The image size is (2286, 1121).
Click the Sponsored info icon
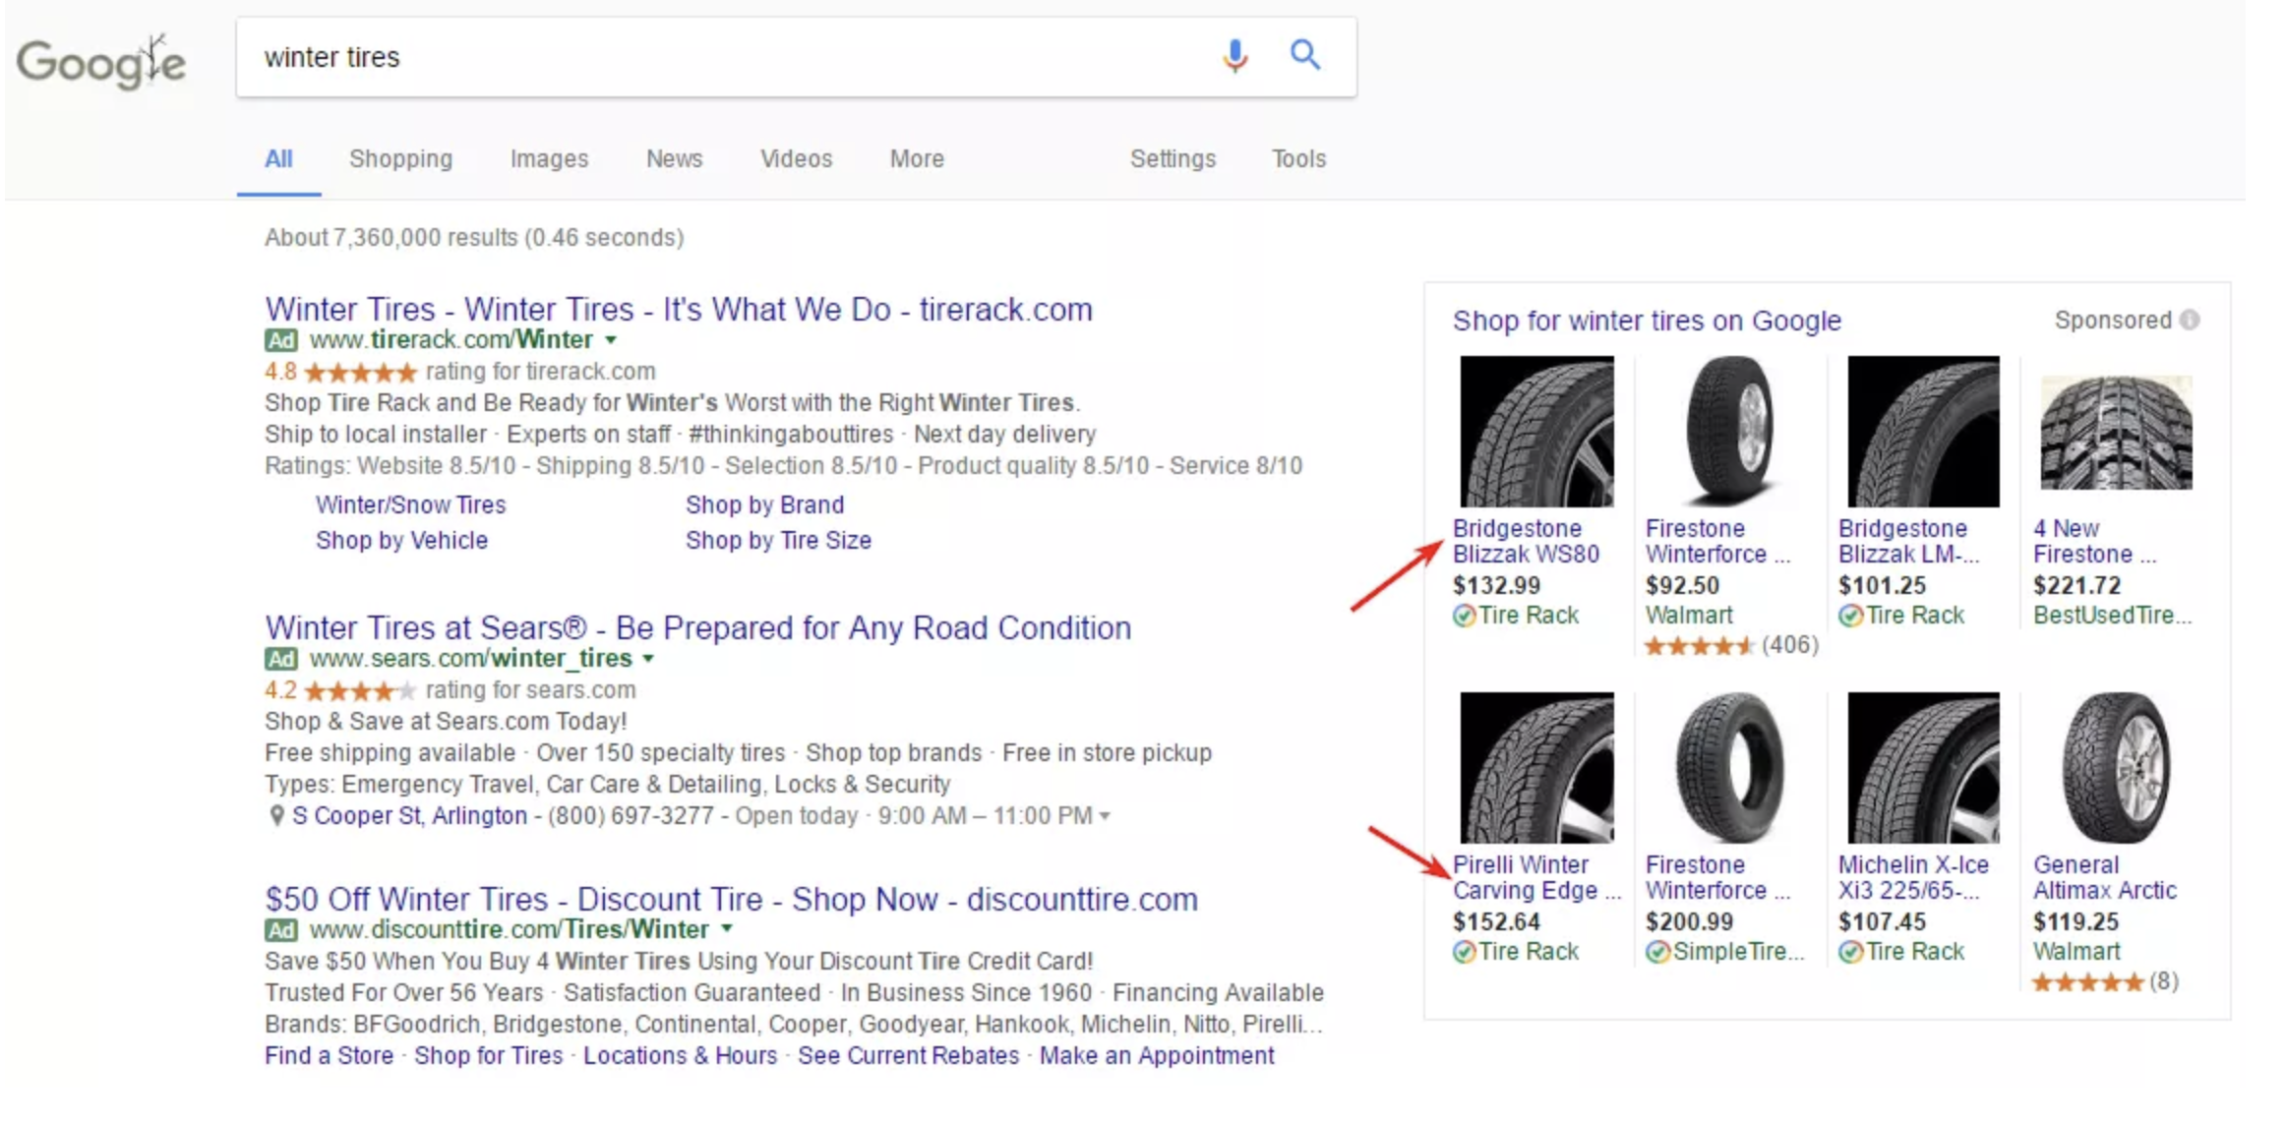click(2190, 320)
